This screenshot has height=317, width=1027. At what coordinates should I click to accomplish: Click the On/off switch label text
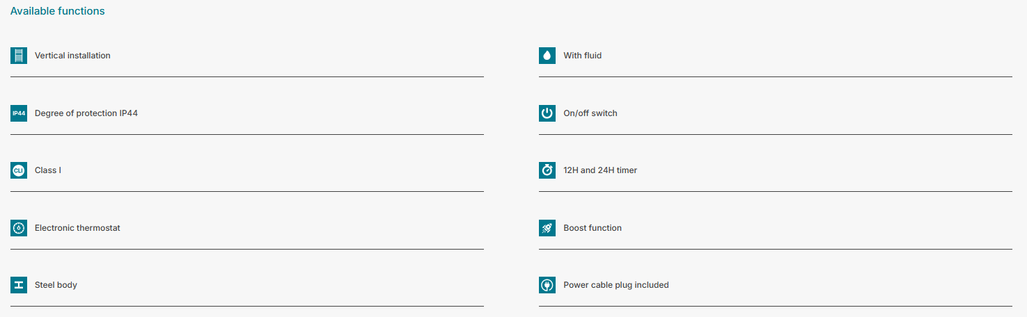click(x=590, y=113)
